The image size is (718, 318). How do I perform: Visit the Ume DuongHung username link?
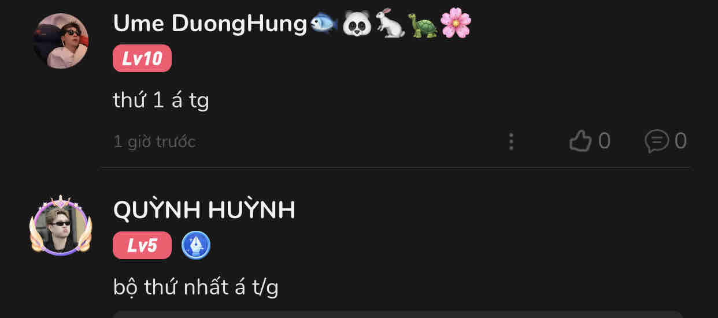tap(210, 24)
